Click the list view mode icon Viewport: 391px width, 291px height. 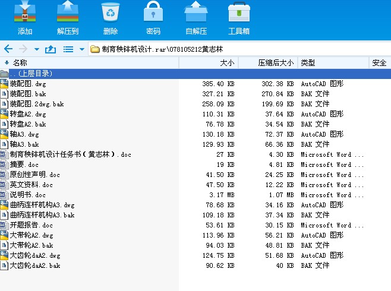click(68, 49)
